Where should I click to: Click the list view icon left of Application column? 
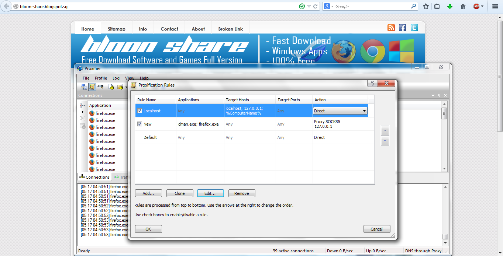pos(83,105)
